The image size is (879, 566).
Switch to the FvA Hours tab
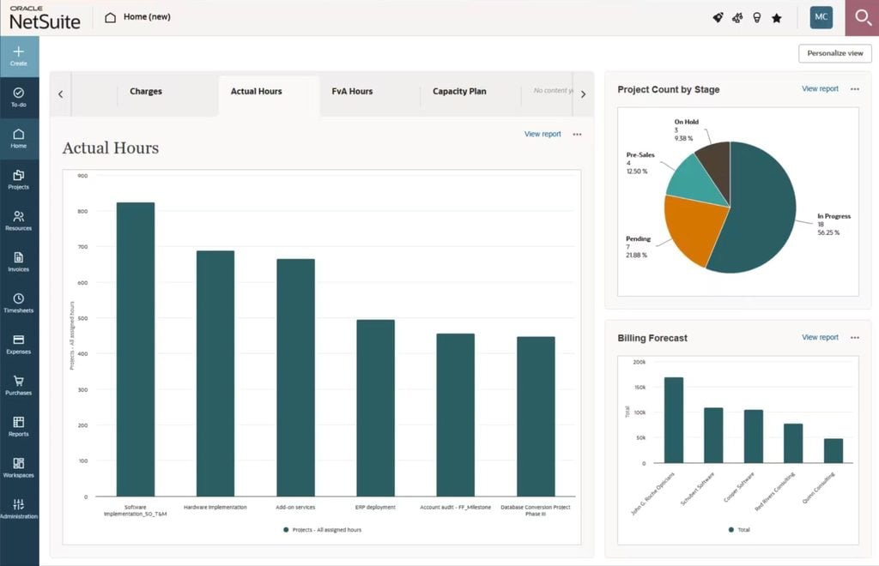(x=352, y=91)
